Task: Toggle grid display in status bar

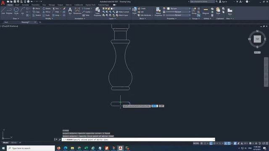Action: 202,143
